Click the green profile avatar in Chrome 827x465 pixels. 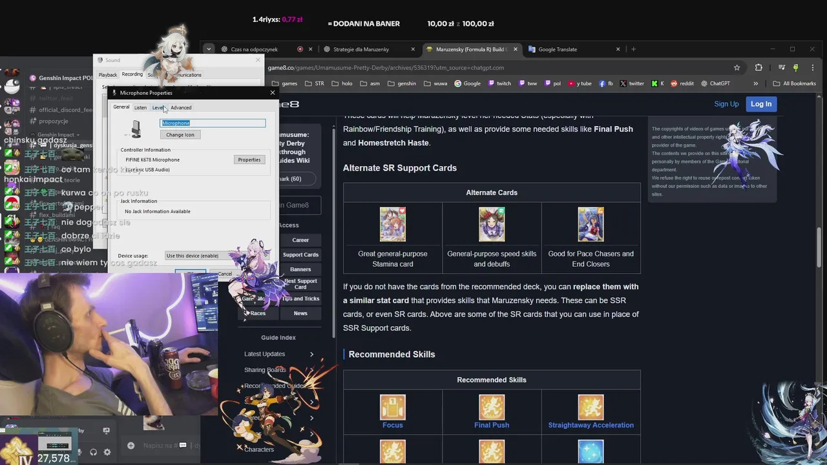coord(795,67)
